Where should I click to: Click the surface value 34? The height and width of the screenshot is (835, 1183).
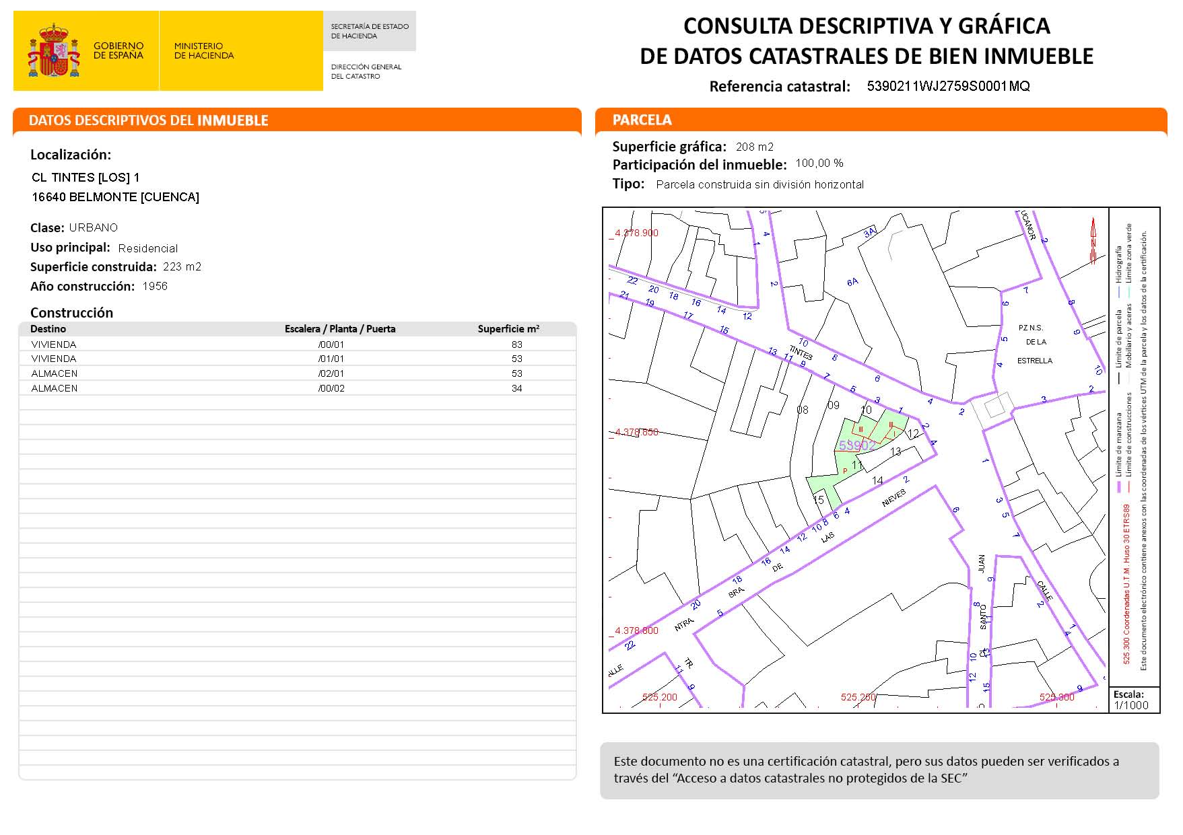click(x=516, y=388)
